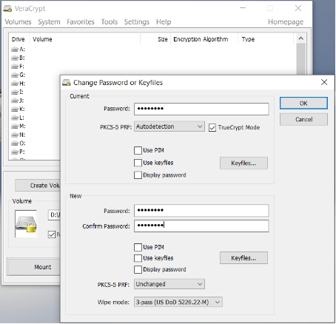Viewport: 336px width, 324px height.
Task: Open Wipe mode 3-pass dropdown
Action: [x=178, y=302]
